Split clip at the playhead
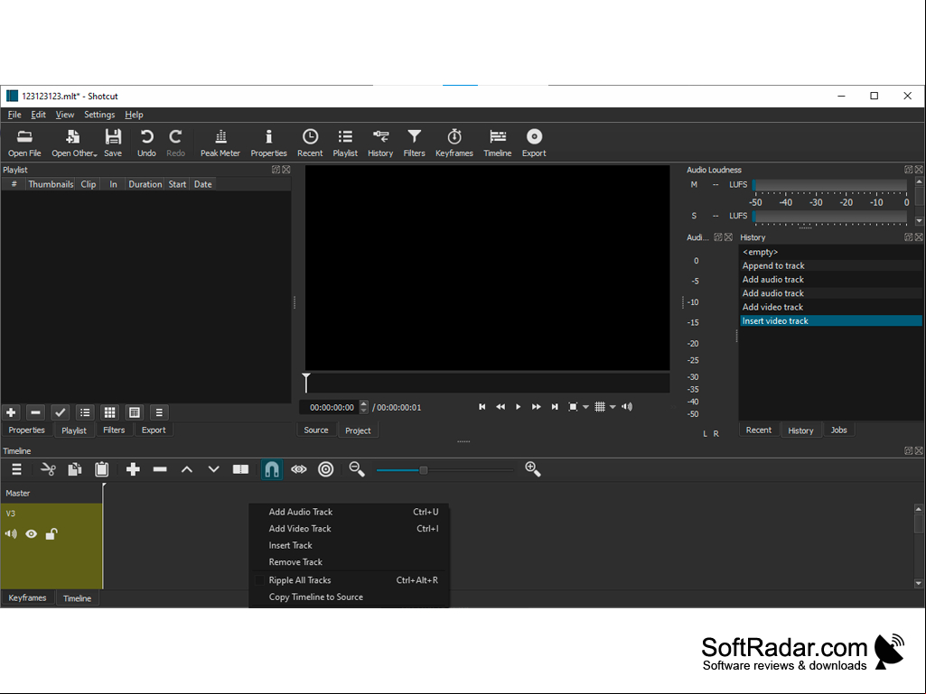The image size is (926, 694). 240,470
